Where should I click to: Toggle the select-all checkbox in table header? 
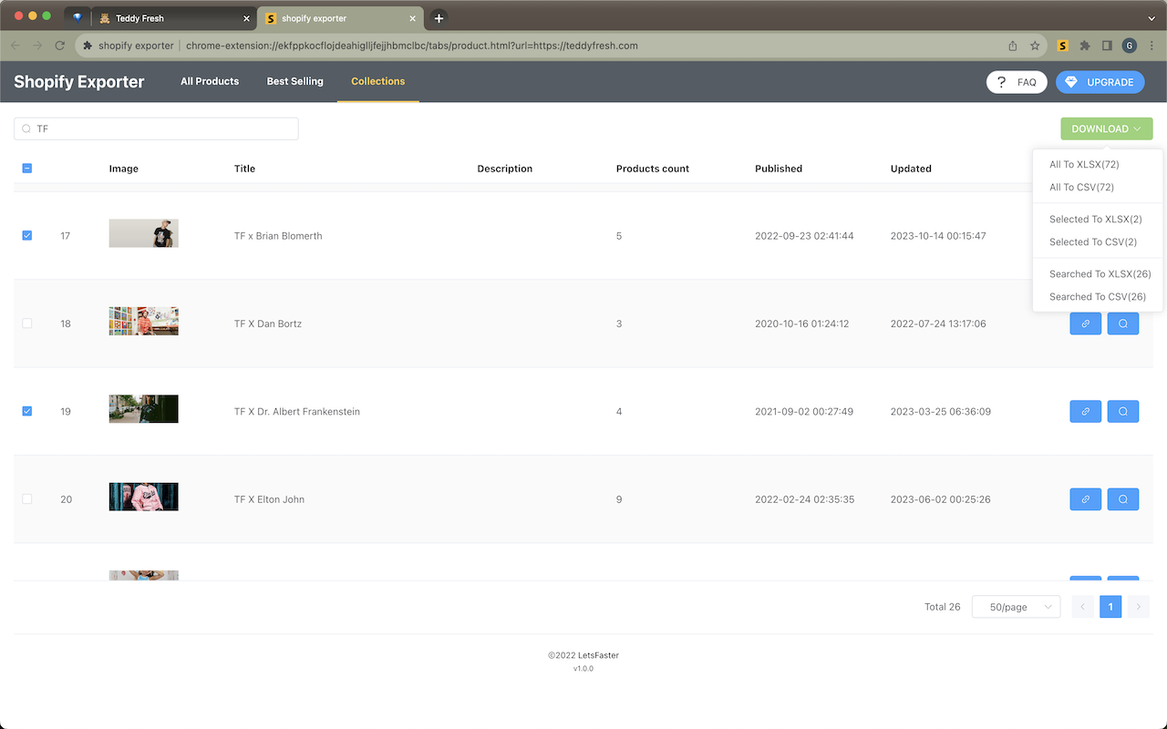click(x=26, y=168)
